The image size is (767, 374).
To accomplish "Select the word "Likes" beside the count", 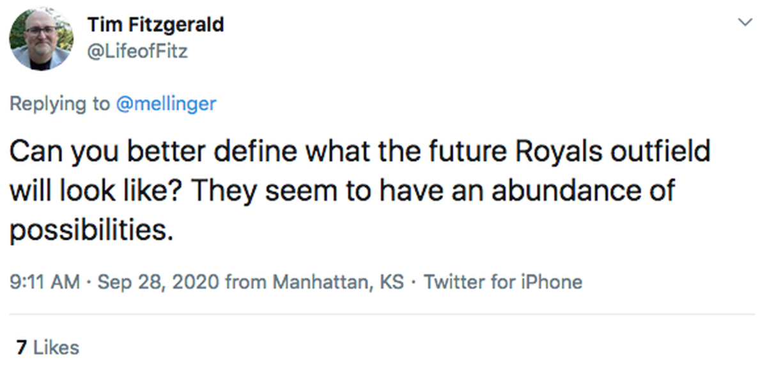I will click(56, 348).
